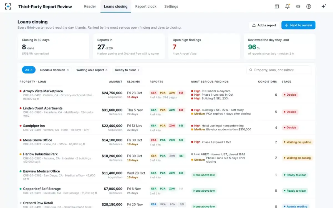Filter by Needs a decision
This screenshot has width=333, height=208.
pyautogui.click(x=54, y=70)
